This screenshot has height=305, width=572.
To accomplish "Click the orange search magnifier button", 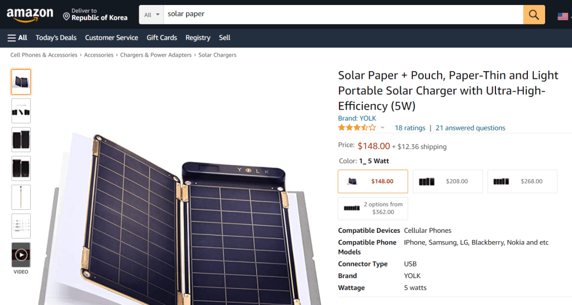I will [534, 15].
